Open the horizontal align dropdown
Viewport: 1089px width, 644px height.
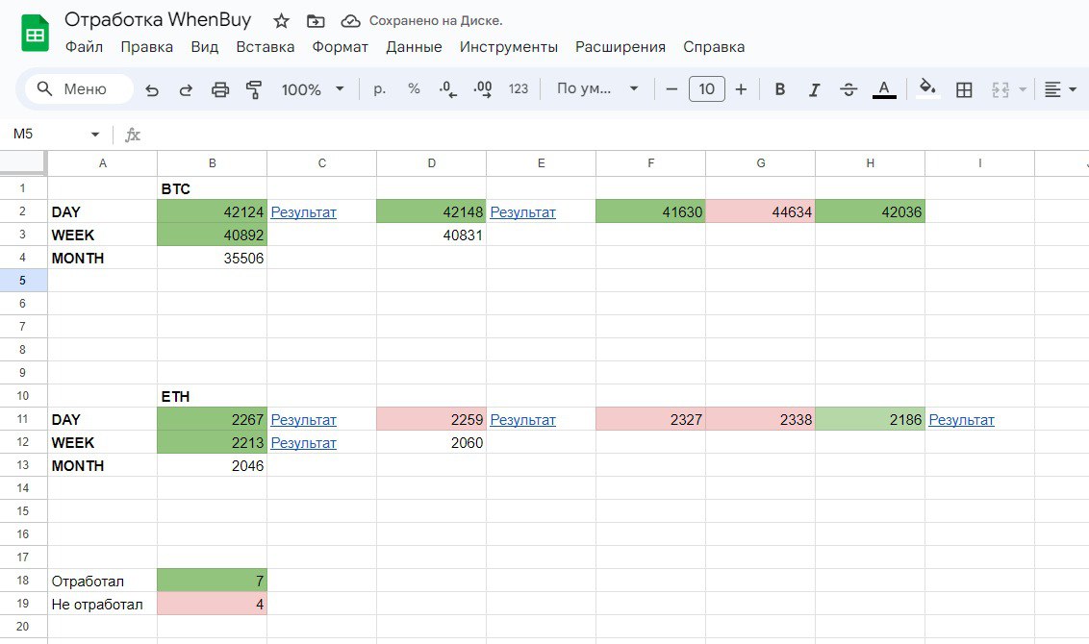(1060, 89)
